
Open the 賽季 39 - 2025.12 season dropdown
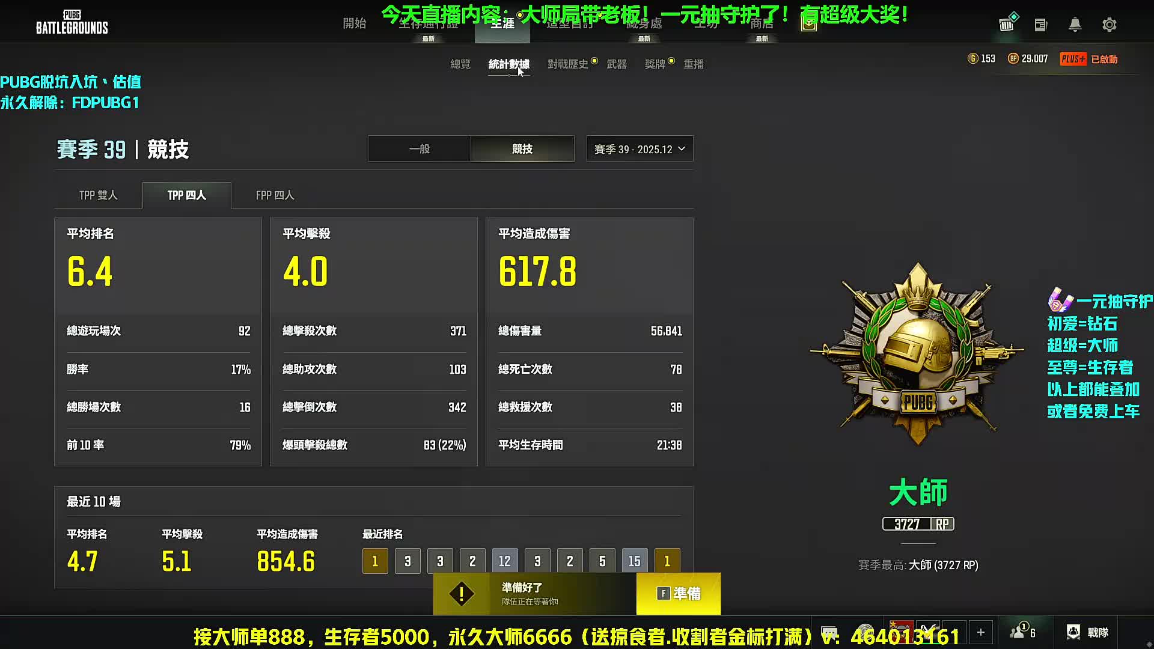pos(639,148)
